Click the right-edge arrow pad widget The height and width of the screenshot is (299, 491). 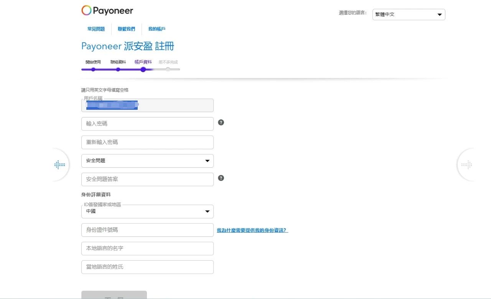pos(467,164)
